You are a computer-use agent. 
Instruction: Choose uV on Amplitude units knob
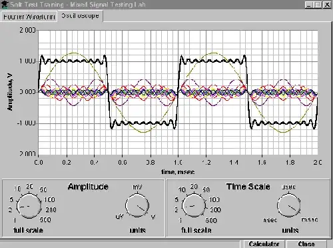click(x=119, y=216)
